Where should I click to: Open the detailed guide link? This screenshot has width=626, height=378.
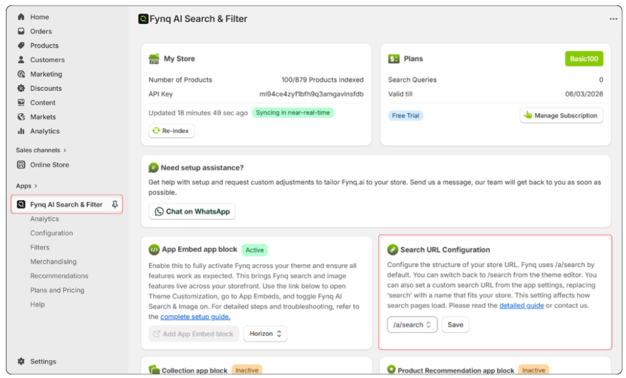click(521, 305)
